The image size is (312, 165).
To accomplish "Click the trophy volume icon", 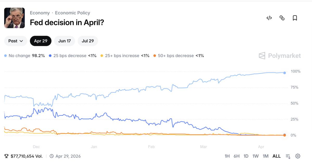I will tap(6, 156).
